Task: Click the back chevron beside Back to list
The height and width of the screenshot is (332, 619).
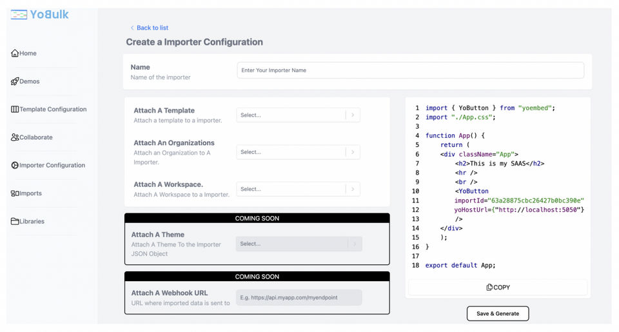Action: click(132, 28)
